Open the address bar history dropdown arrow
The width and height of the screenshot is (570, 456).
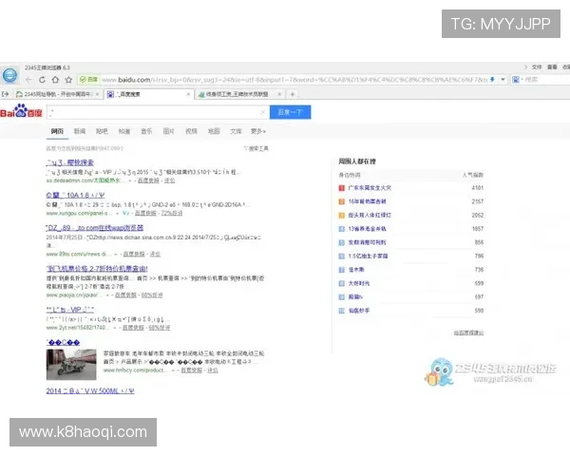tap(503, 79)
